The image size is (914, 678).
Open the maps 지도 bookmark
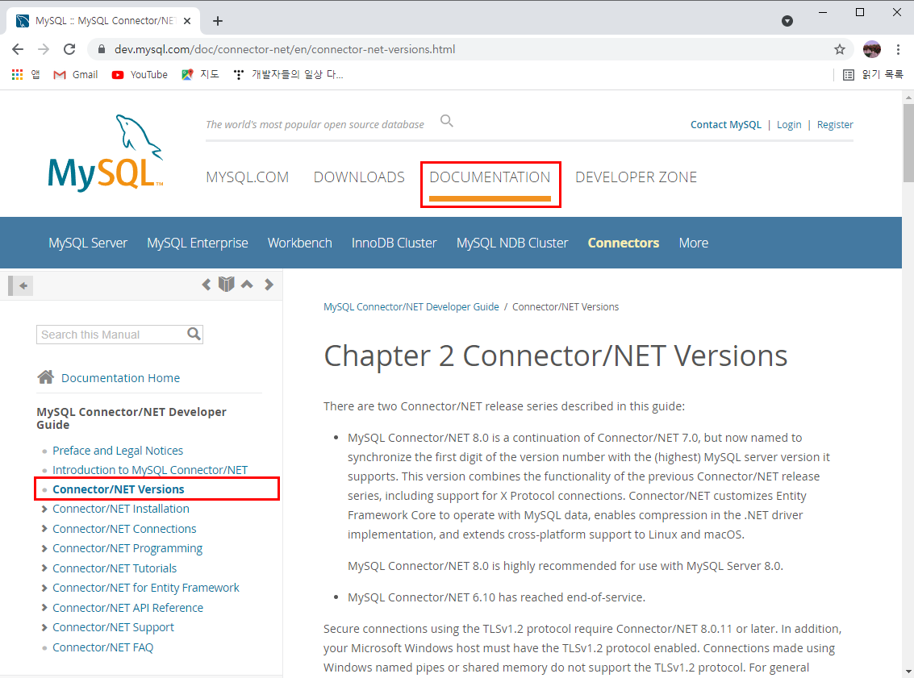(x=200, y=74)
